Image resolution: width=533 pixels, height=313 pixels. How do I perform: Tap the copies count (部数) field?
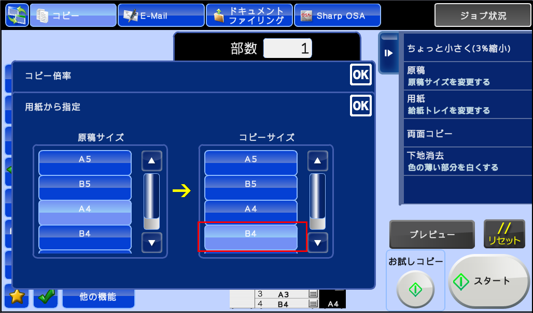tap(287, 49)
